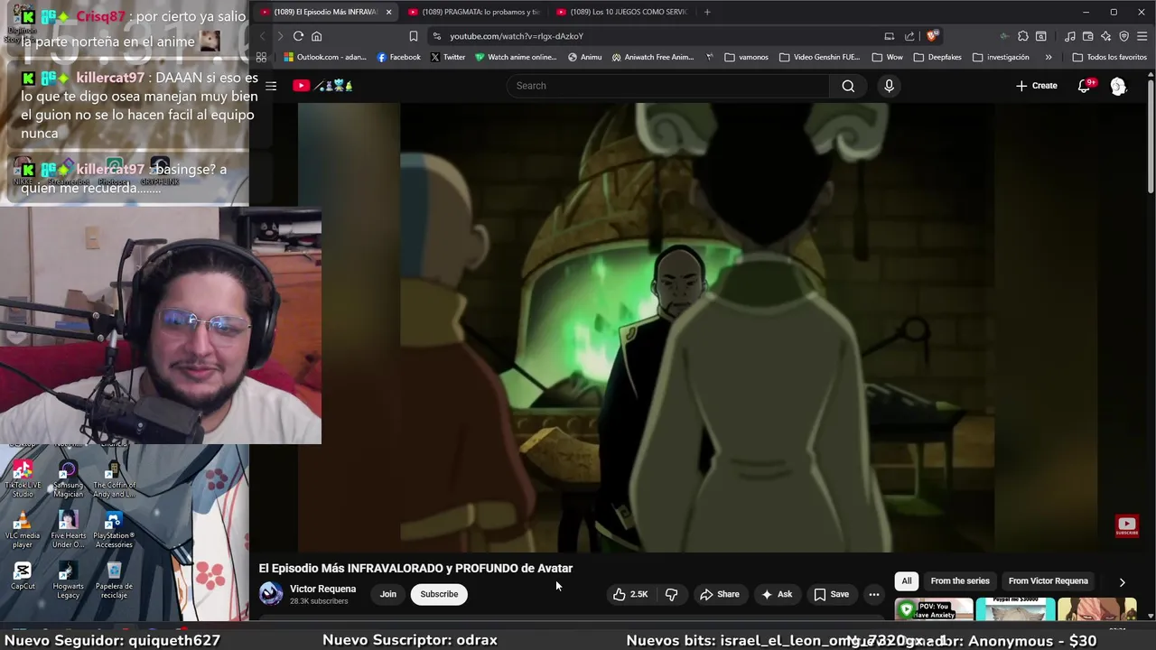Open the Wow bookmarks folder
Screen dimensions: 1156x650
887,57
